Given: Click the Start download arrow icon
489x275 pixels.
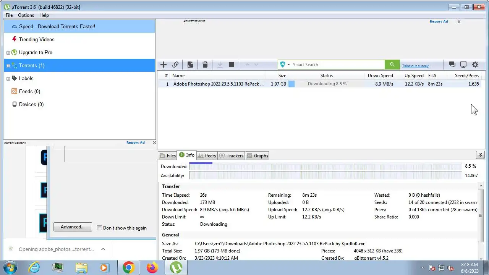Looking at the screenshot, I should pos(220,65).
